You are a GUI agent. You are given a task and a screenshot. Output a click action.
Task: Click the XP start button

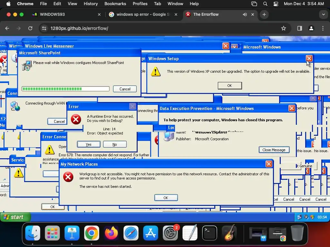click(x=15, y=217)
